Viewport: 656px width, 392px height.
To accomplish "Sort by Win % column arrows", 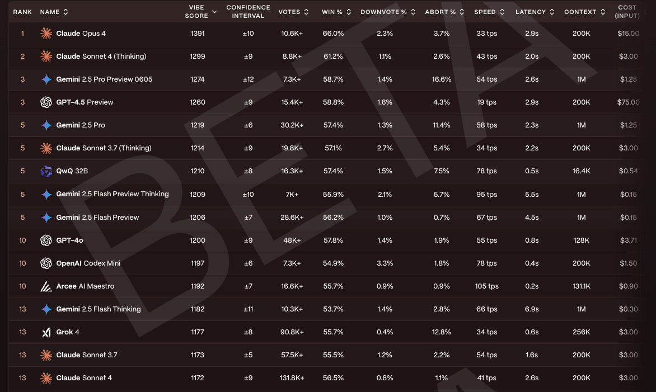I will (349, 12).
